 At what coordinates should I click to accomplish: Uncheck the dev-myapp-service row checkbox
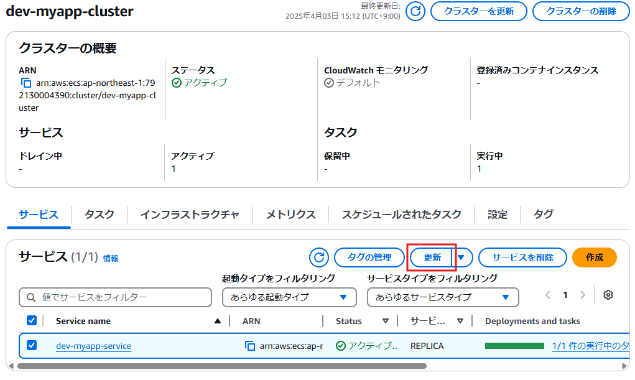point(32,345)
